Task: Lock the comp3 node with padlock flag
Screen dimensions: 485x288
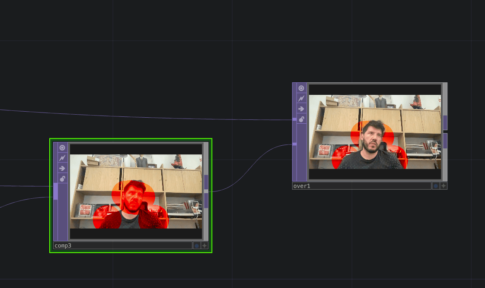Action: click(63, 178)
